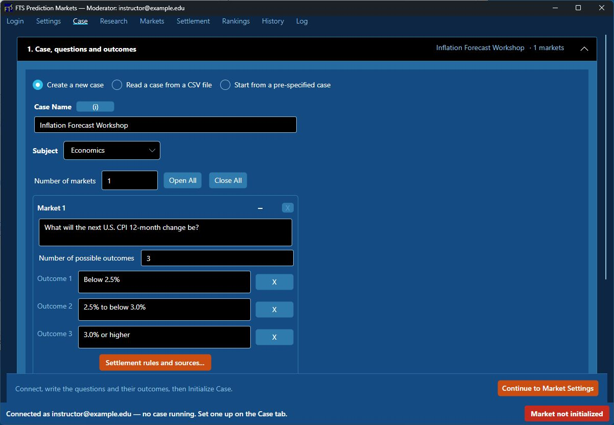Viewport: 614px width, 425px height.
Task: Click the Open All button
Action: click(183, 180)
